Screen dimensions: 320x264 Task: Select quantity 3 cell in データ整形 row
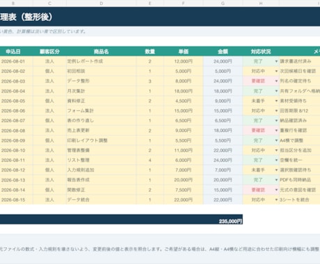[150, 81]
